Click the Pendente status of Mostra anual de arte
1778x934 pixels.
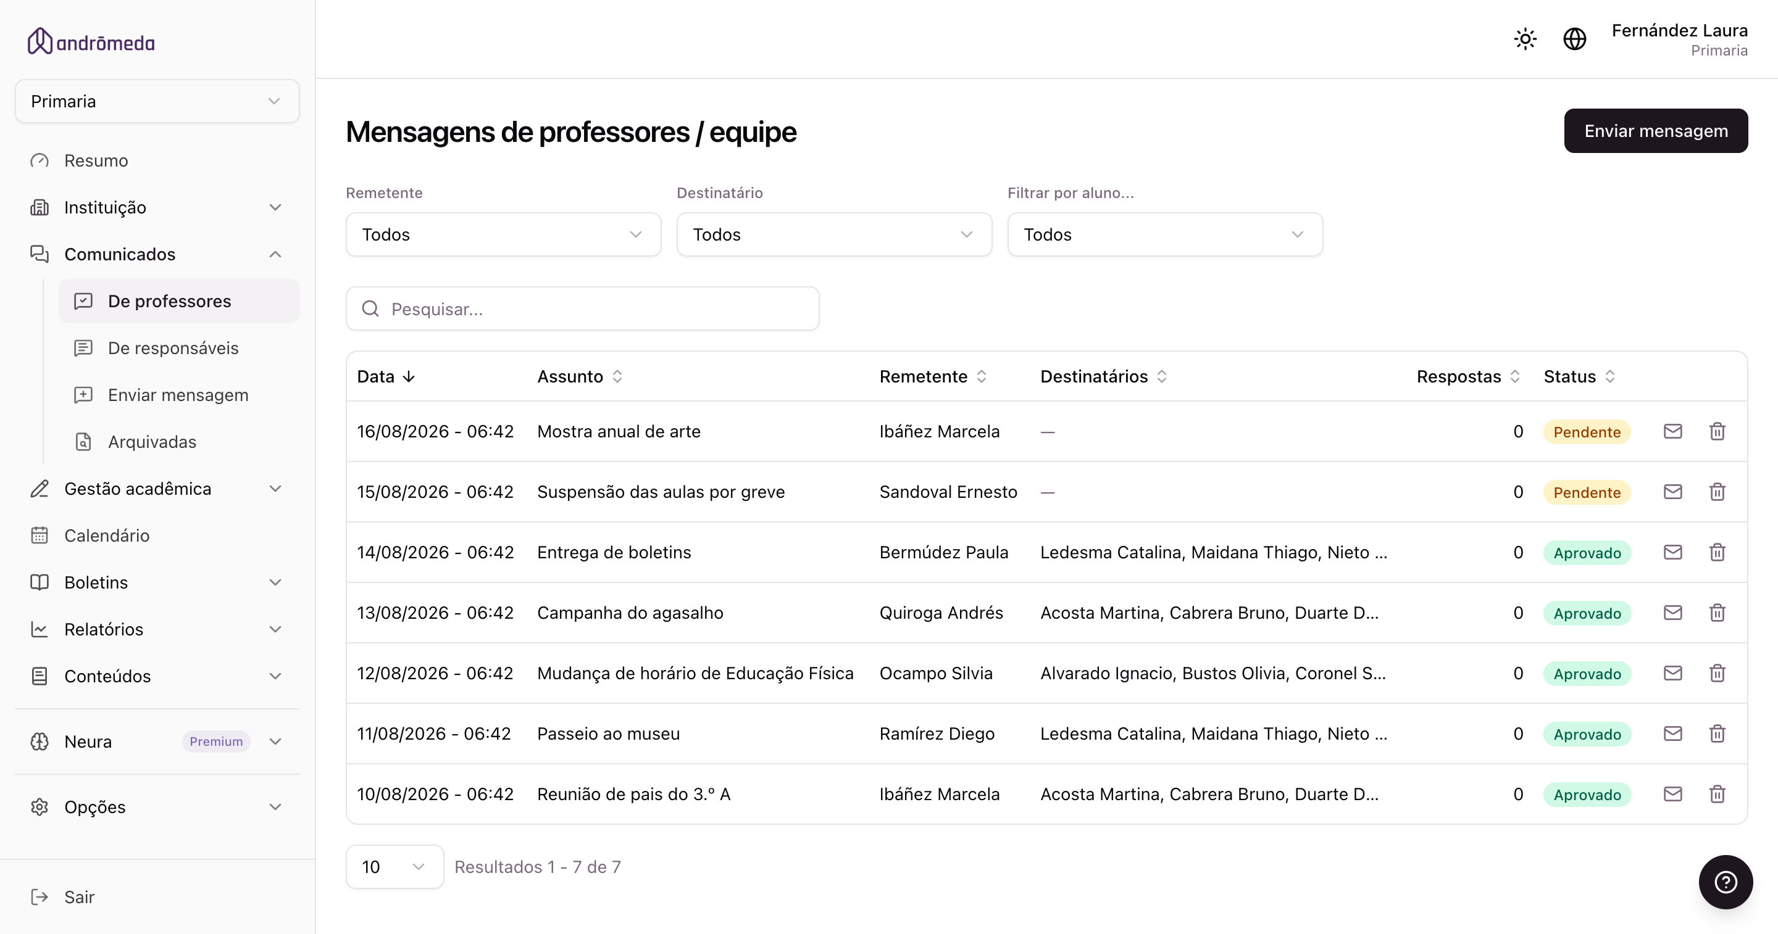coord(1587,432)
